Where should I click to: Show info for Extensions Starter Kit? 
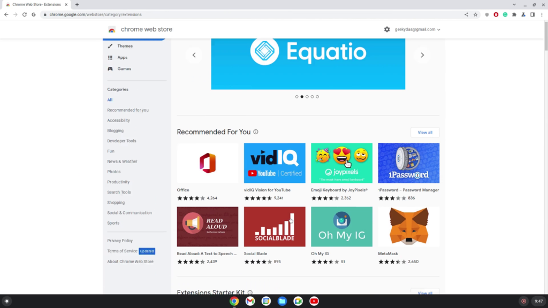tap(250, 292)
